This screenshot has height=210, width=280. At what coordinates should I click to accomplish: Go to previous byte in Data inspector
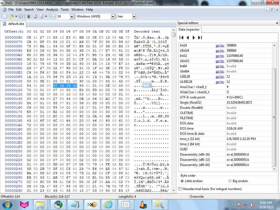[x=188, y=37]
